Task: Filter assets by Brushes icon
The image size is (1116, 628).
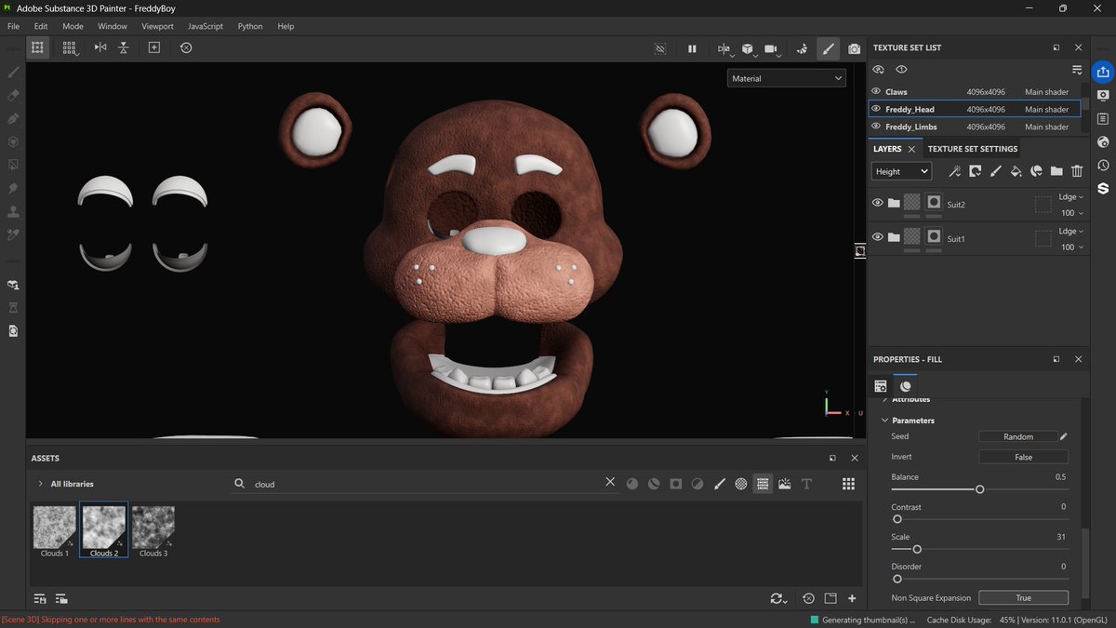Action: click(719, 484)
